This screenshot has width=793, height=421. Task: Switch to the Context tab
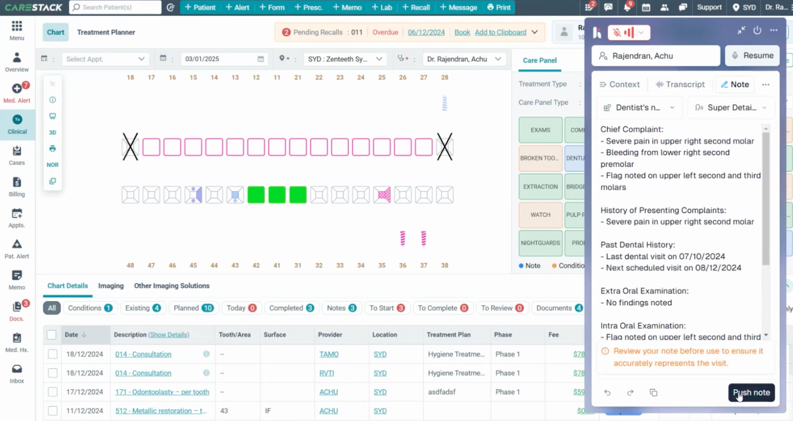click(x=620, y=84)
